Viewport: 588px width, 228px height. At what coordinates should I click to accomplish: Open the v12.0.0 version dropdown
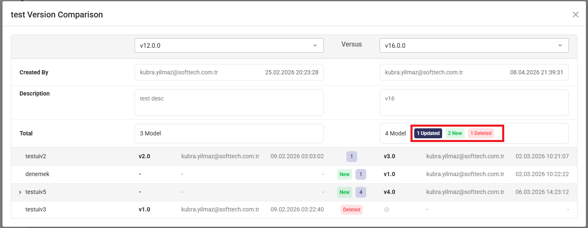tap(229, 46)
